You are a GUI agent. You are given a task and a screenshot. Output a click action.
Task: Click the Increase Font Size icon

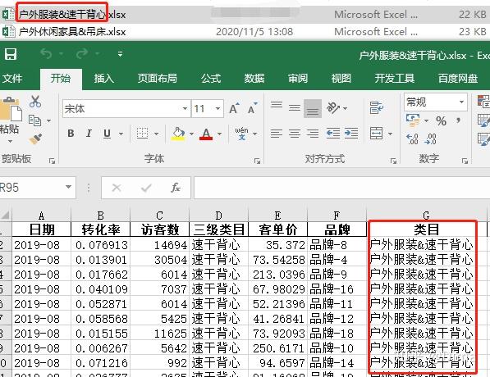point(235,108)
